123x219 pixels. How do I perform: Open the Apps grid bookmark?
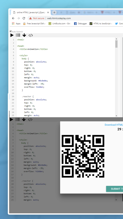(16, 24)
